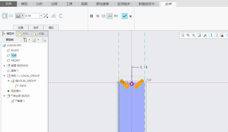Screen dimensions: 228x132
Task: Expand the 曲面 标识2930 feature node
Action: coord(5,66)
